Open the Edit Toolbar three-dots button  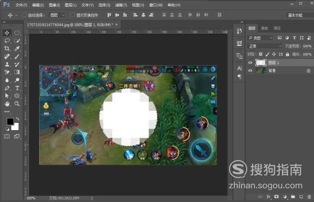point(7,112)
